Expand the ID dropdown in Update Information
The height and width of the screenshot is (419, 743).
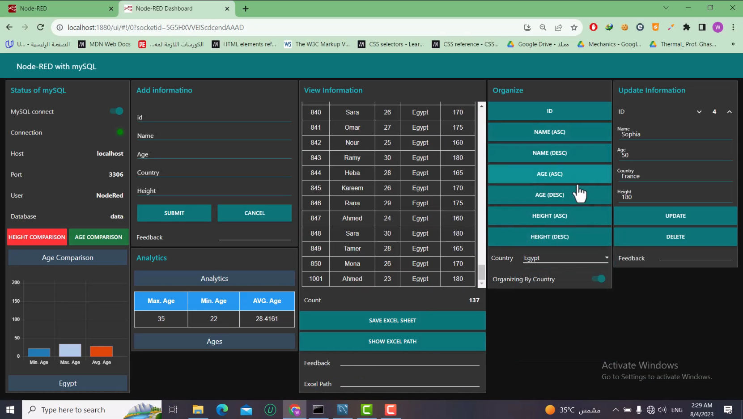(699, 112)
